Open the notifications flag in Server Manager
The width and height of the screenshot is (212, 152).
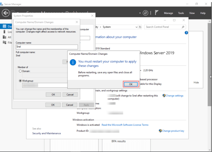click(x=157, y=13)
